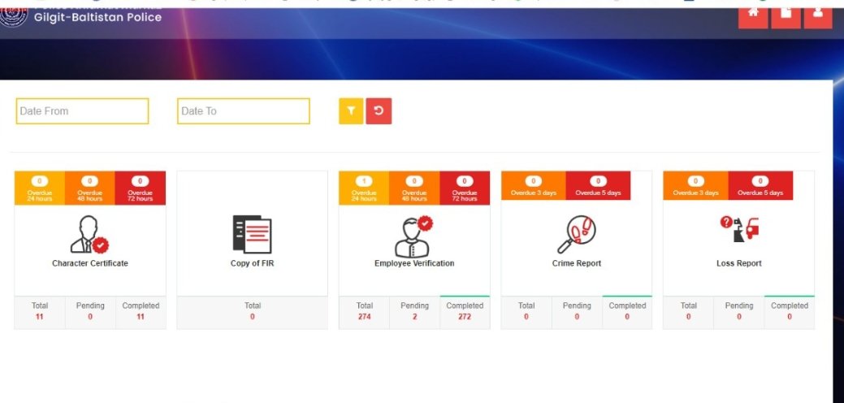The height and width of the screenshot is (403, 844).
Task: Focus the Date From field
Action: pyautogui.click(x=82, y=110)
